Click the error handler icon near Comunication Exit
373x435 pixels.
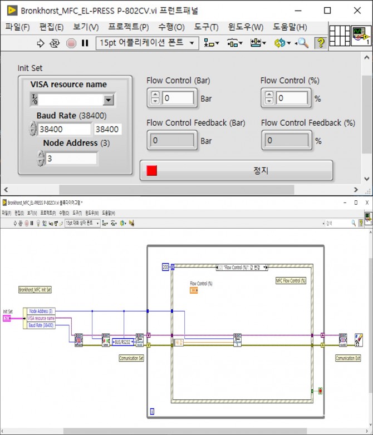tap(359, 340)
